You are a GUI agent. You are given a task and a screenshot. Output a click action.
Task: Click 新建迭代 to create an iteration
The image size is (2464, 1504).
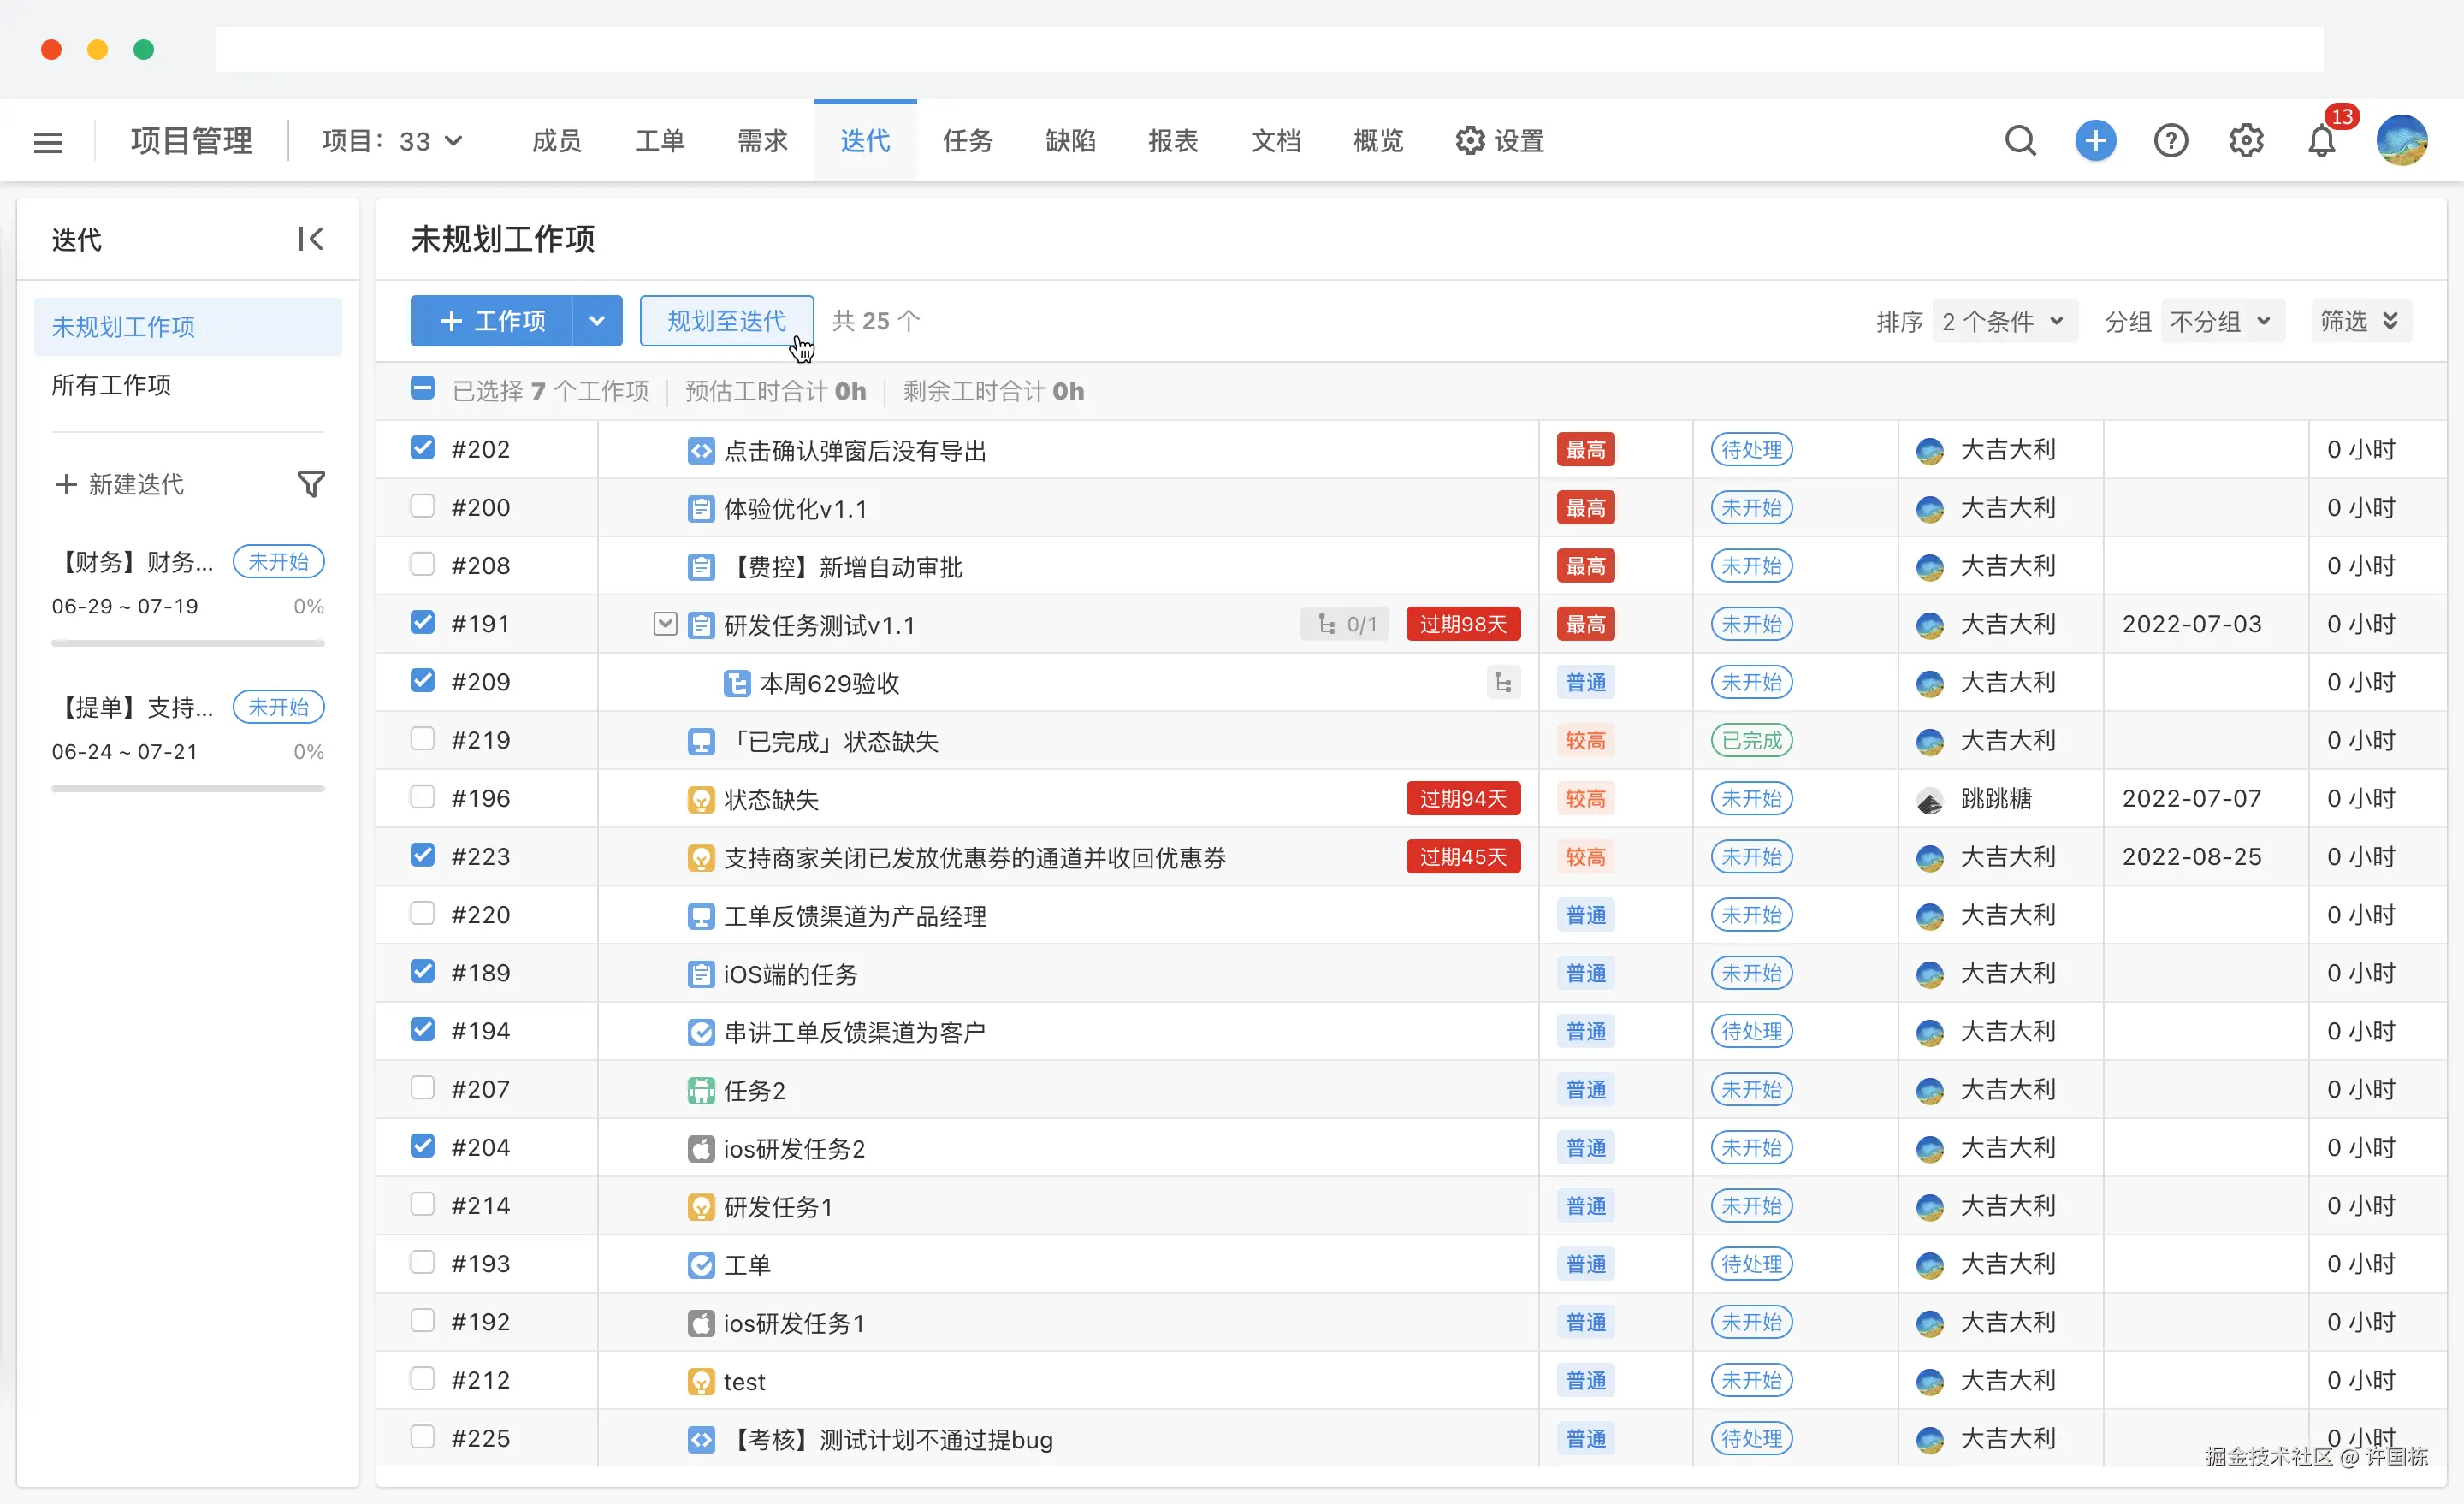click(x=120, y=484)
